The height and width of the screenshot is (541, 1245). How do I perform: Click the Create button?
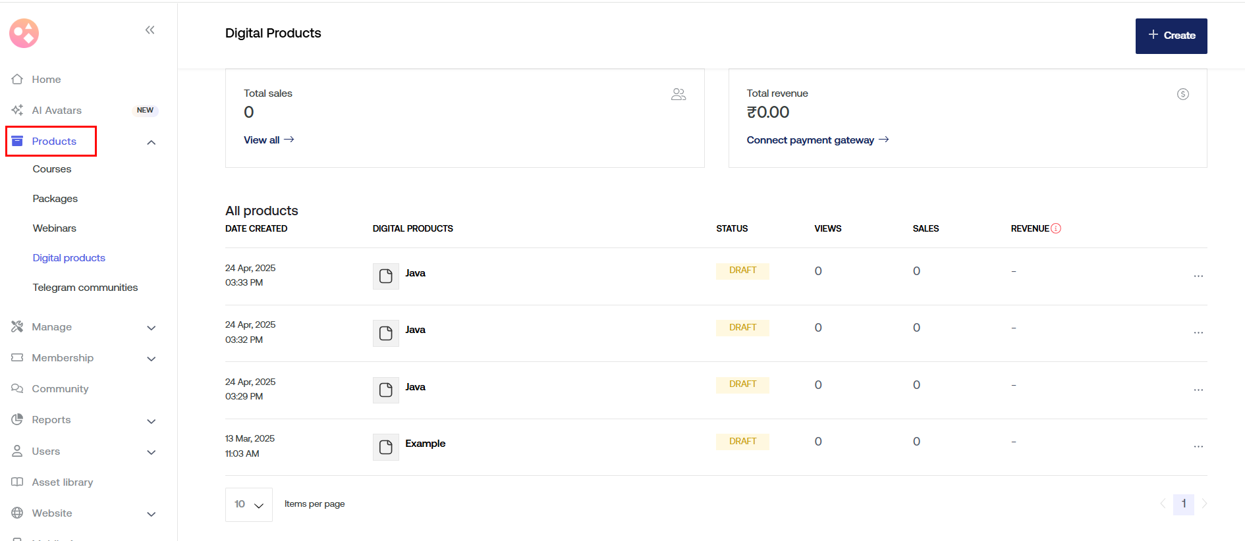1171,36
